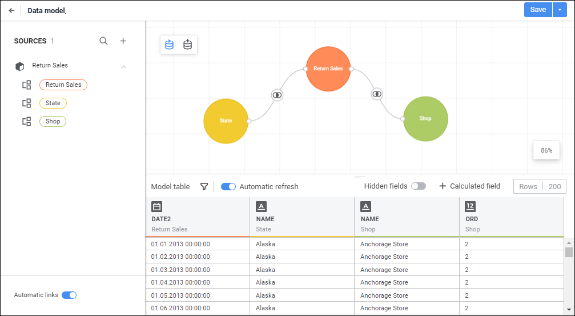575x316 pixels.
Task: Go back using the left arrow icon
Action: [11, 10]
